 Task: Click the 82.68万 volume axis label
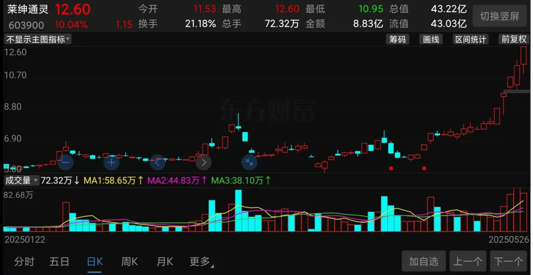pyautogui.click(x=18, y=195)
